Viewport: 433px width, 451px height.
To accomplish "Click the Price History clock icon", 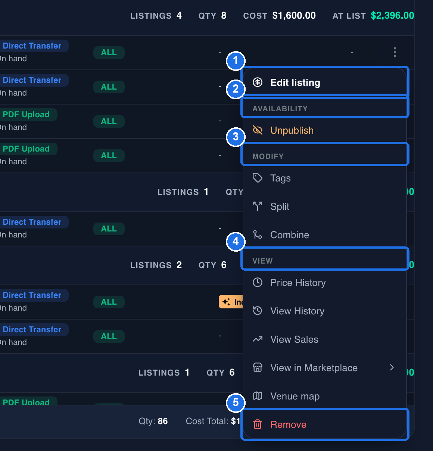I will pos(258,282).
